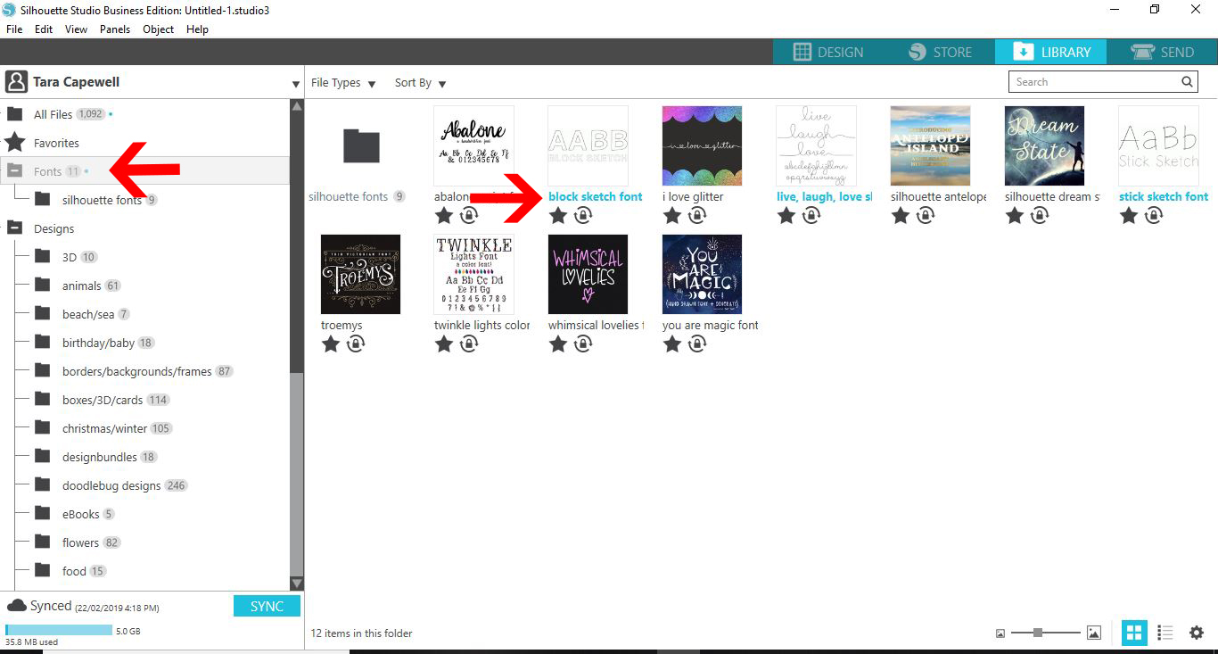Viewport: 1218px width, 654px height.
Task: Open the Edit menu
Action: pyautogui.click(x=44, y=29)
